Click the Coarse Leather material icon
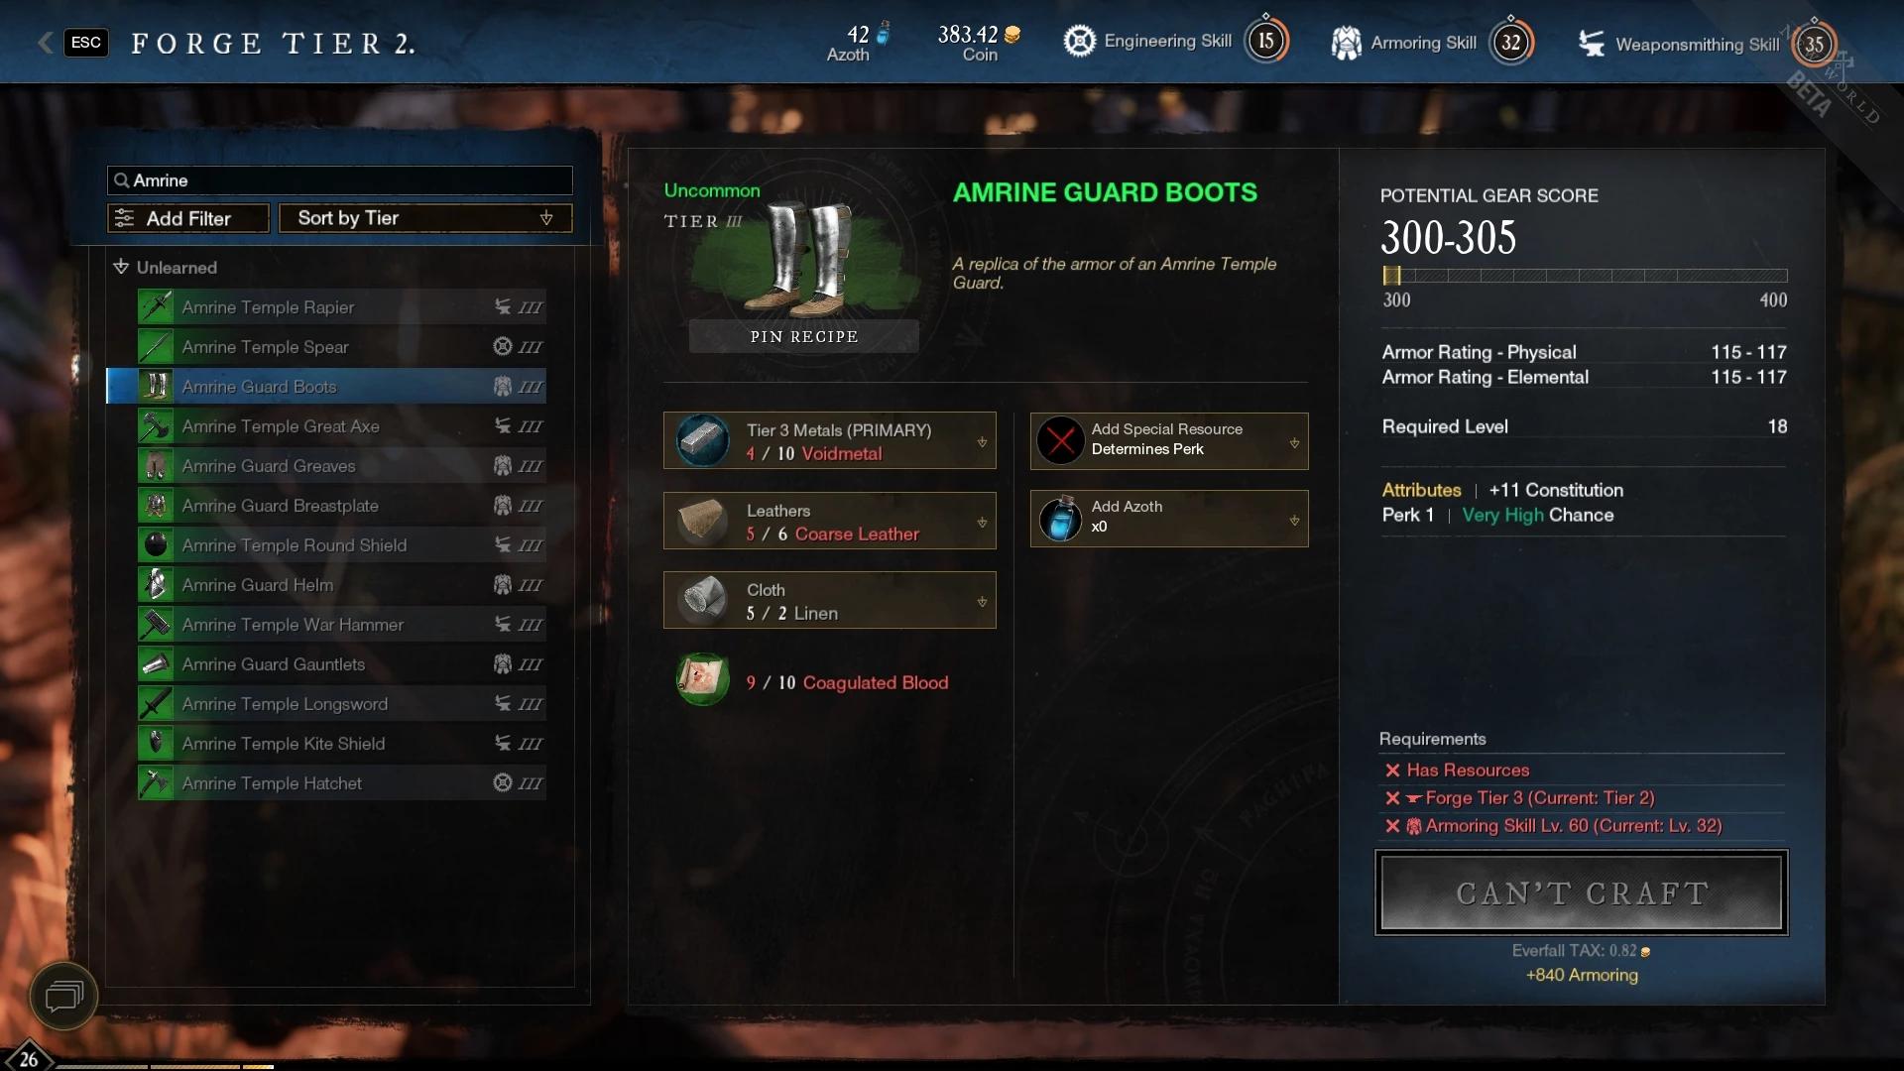The width and height of the screenshot is (1904, 1071). (703, 521)
